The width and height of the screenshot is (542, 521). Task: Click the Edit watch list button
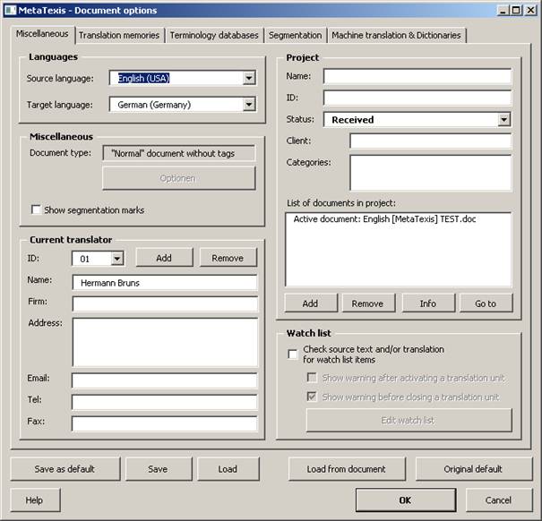pyautogui.click(x=409, y=420)
